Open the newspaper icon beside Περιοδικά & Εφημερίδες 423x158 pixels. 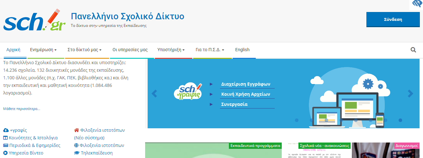point(6,145)
